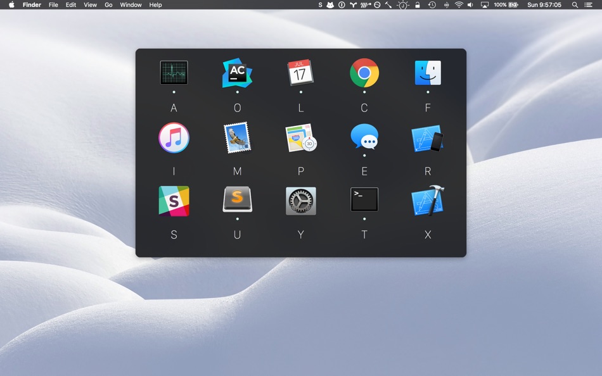Open the Mail stamp icon
602x376 pixels.
237,138
